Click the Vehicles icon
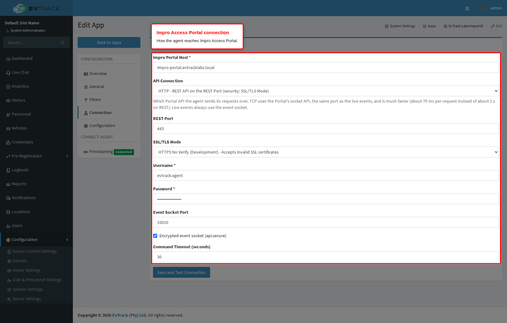Viewport: 507px width, 323px height. point(8,129)
